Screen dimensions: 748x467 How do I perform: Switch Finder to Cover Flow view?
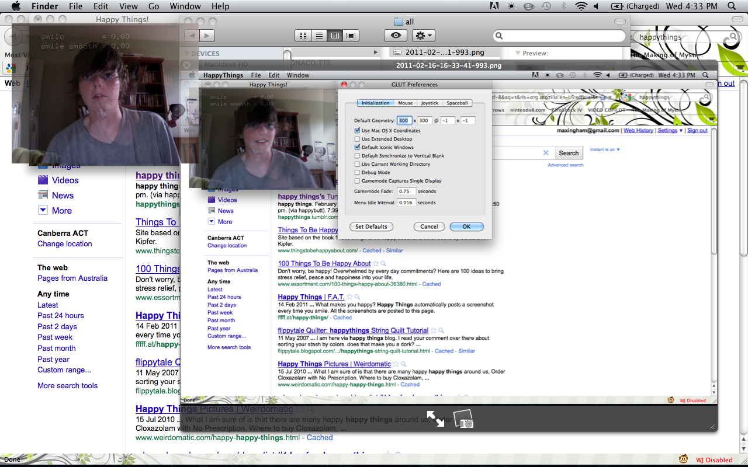coord(351,36)
